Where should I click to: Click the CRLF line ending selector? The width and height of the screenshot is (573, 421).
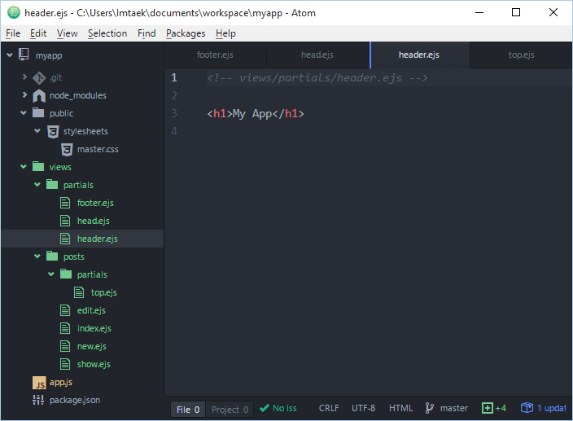click(x=329, y=408)
